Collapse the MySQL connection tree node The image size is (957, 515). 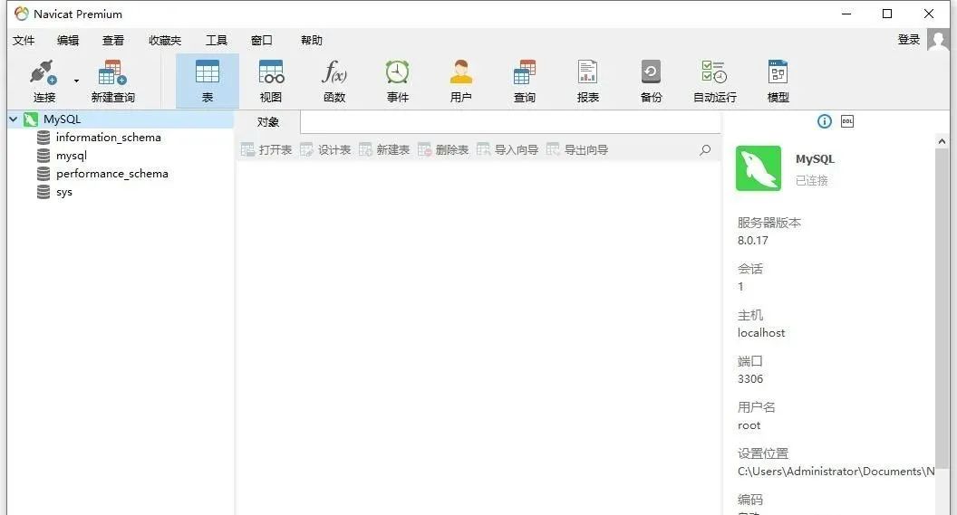point(14,119)
